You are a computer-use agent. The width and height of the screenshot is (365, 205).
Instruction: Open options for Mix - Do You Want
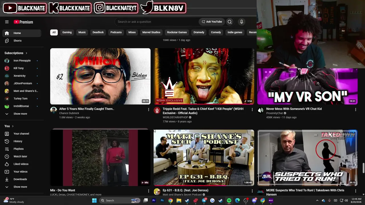pyautogui.click(x=149, y=191)
